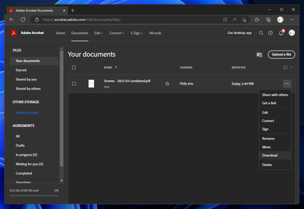Click the search magnifier icon in Acrobat header
This screenshot has width=304, height=209.
point(261,33)
